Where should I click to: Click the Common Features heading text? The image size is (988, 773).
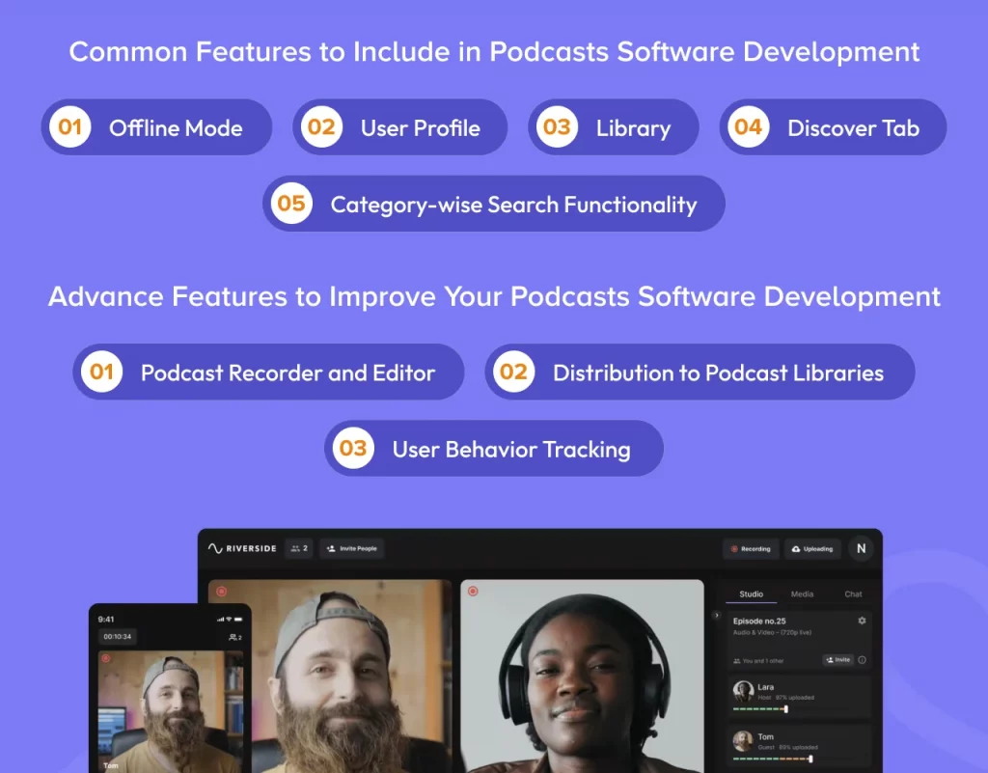coord(494,52)
